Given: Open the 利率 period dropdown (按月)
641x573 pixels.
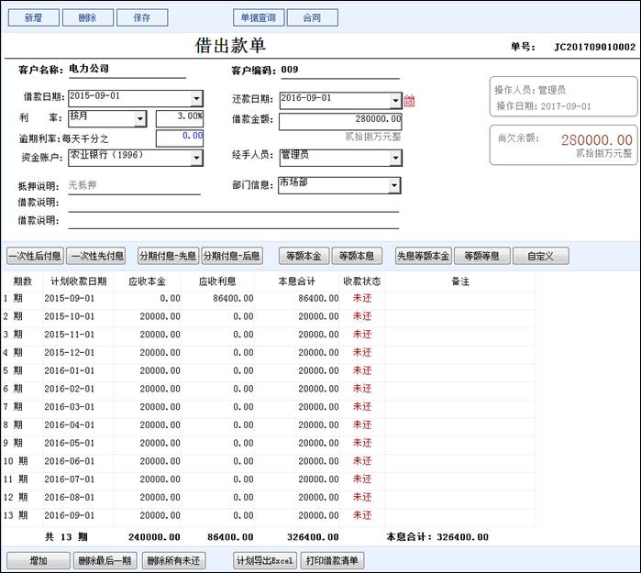Looking at the screenshot, I should coord(140,119).
